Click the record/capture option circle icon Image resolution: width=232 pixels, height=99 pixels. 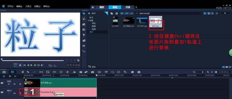click(x=117, y=13)
